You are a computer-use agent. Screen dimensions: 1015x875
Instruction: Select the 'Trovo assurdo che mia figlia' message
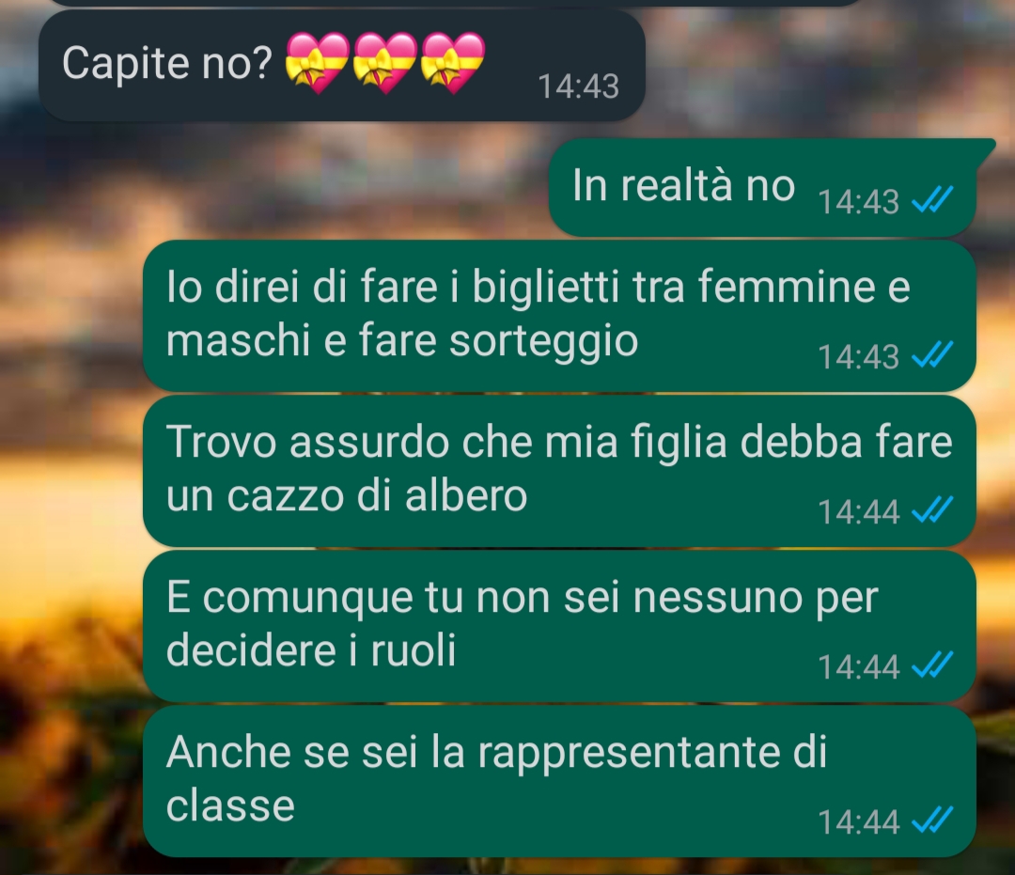pyautogui.click(x=559, y=471)
